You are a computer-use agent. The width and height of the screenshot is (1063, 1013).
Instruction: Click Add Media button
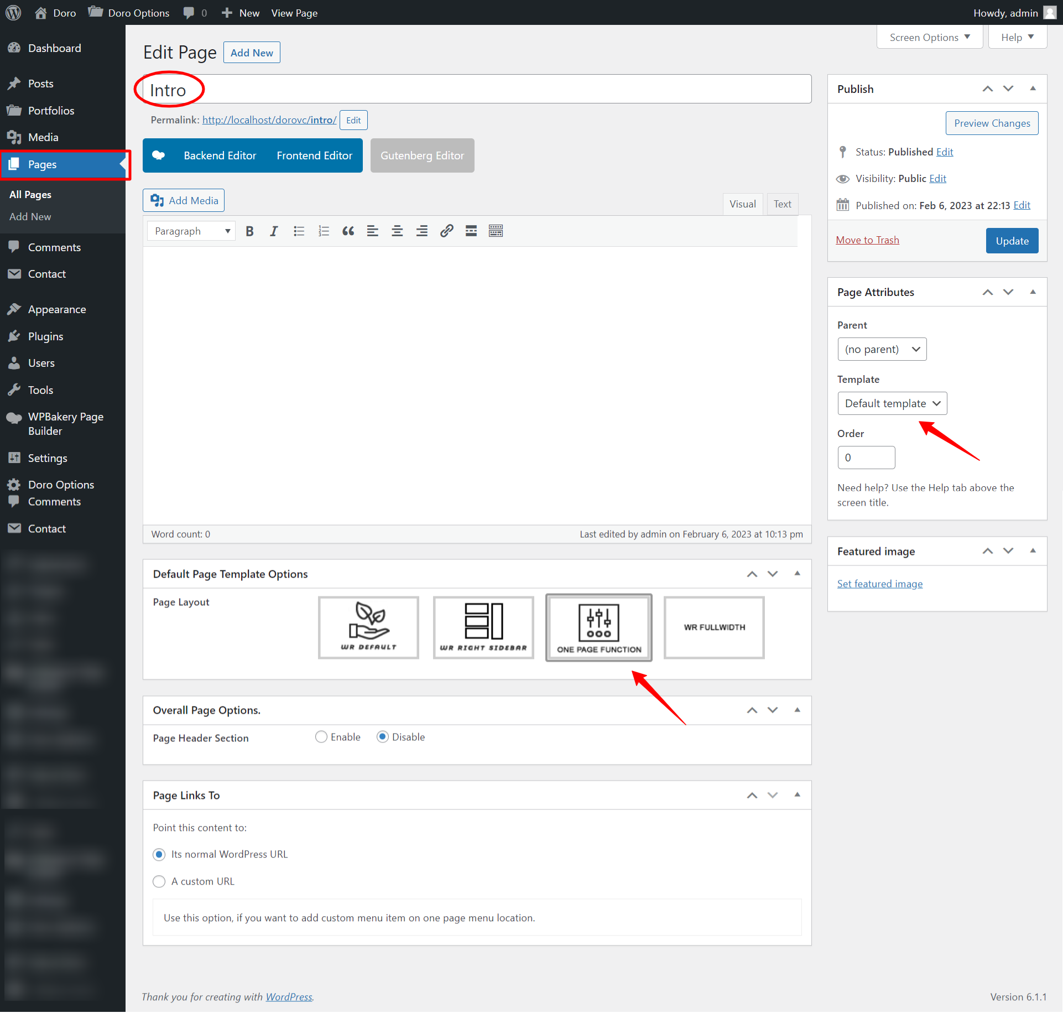click(184, 200)
